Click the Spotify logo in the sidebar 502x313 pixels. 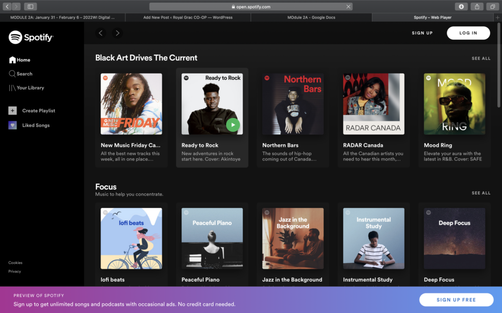[31, 38]
